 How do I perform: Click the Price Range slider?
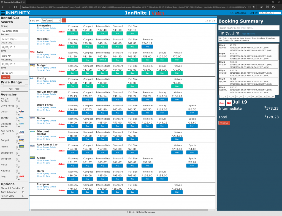[x=14, y=86]
